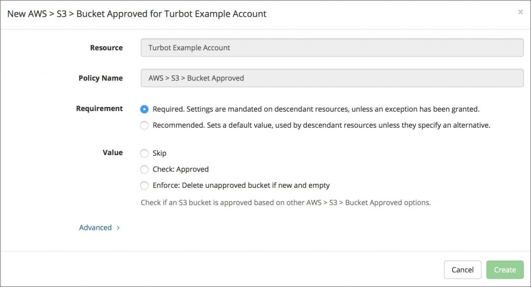Click the Policy Name label

pyautogui.click(x=101, y=78)
